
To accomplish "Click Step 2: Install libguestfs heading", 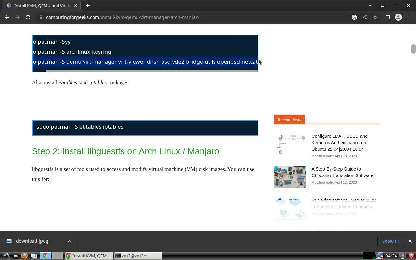I will click(x=125, y=151).
